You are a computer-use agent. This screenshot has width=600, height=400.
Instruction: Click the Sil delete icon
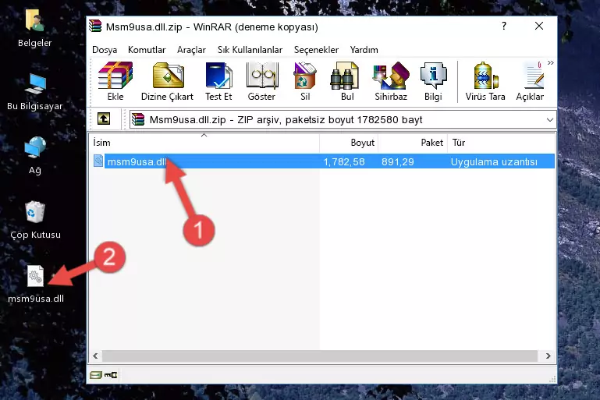(305, 81)
